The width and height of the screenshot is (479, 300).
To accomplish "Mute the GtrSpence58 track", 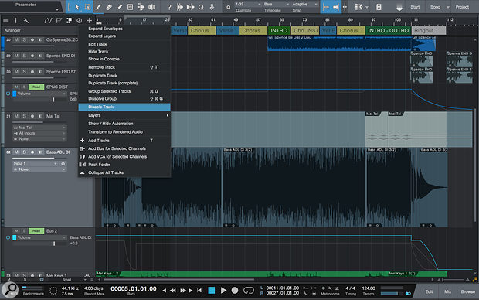I will point(16,39).
